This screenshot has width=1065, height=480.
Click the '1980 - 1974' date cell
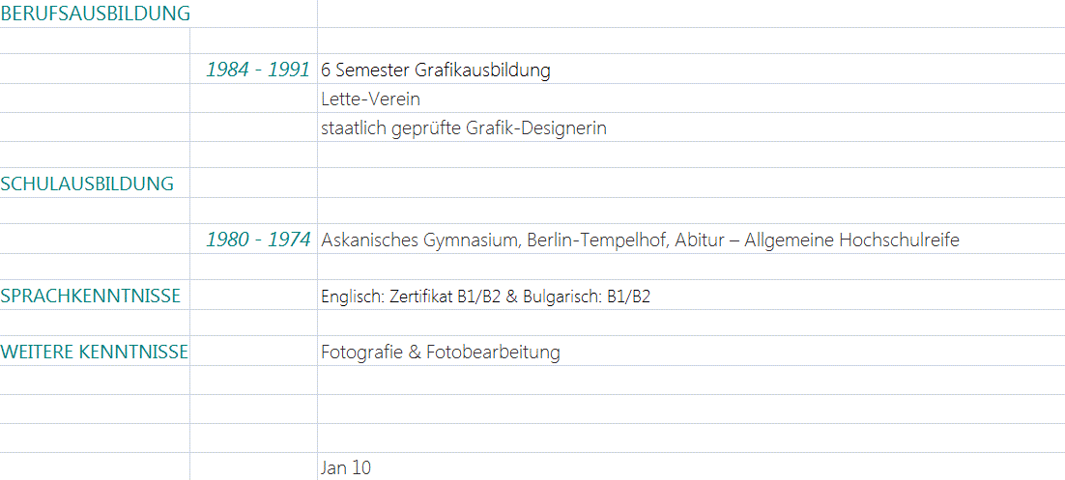click(257, 240)
